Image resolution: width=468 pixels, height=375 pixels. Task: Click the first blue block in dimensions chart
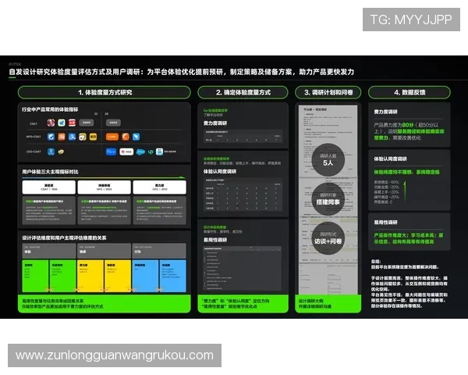pos(145,276)
